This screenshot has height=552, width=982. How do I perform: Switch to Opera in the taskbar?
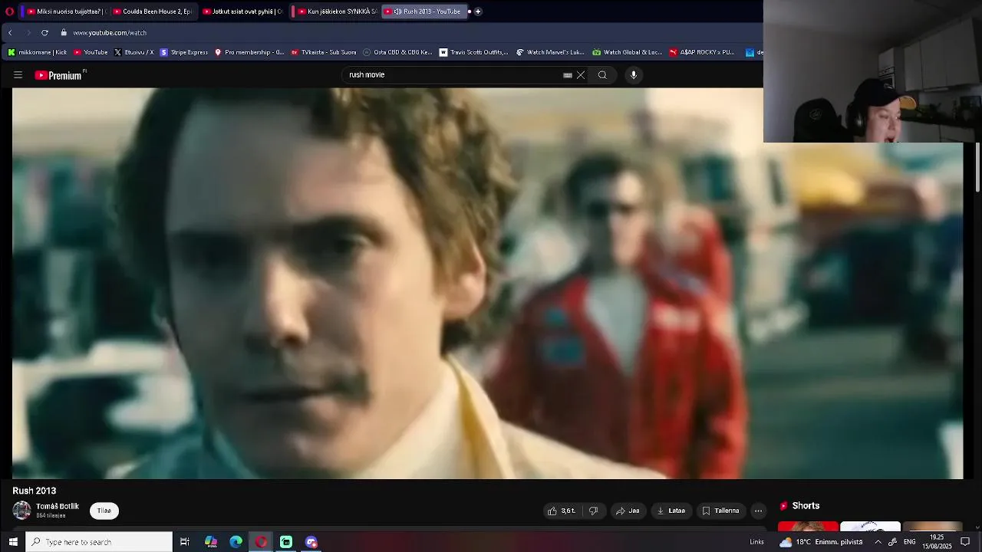262,542
